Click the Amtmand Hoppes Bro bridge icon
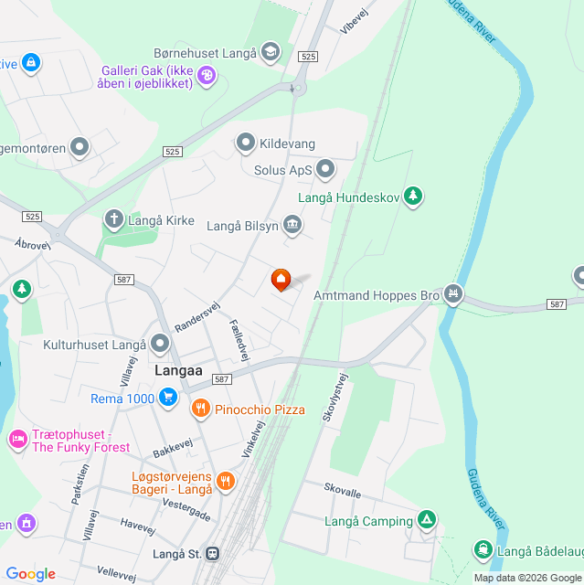584x585 pixels. click(x=453, y=294)
